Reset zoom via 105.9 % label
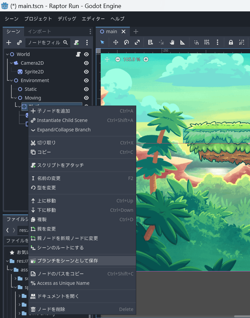 click(132, 59)
